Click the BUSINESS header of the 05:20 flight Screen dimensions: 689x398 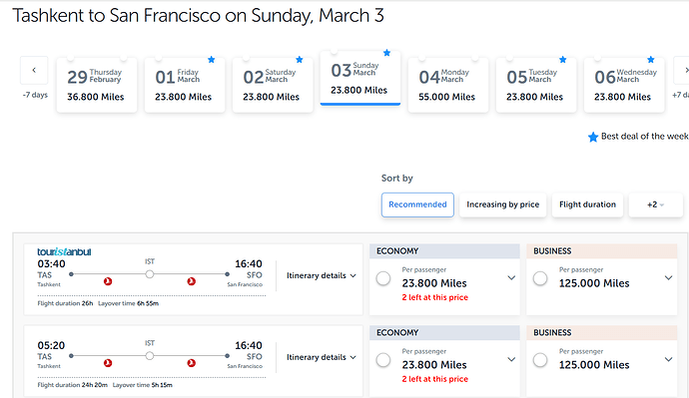pos(601,332)
